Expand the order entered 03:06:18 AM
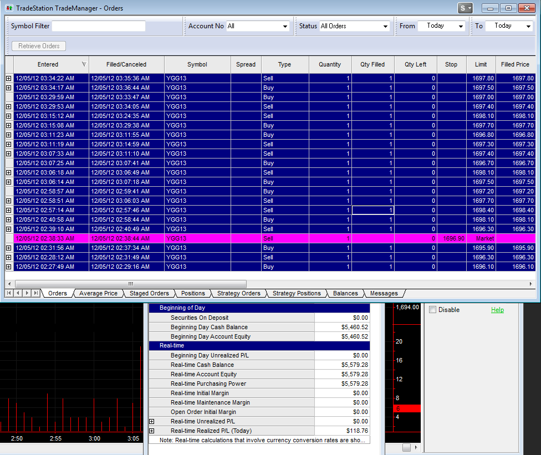This screenshot has width=541, height=455. tap(9, 172)
